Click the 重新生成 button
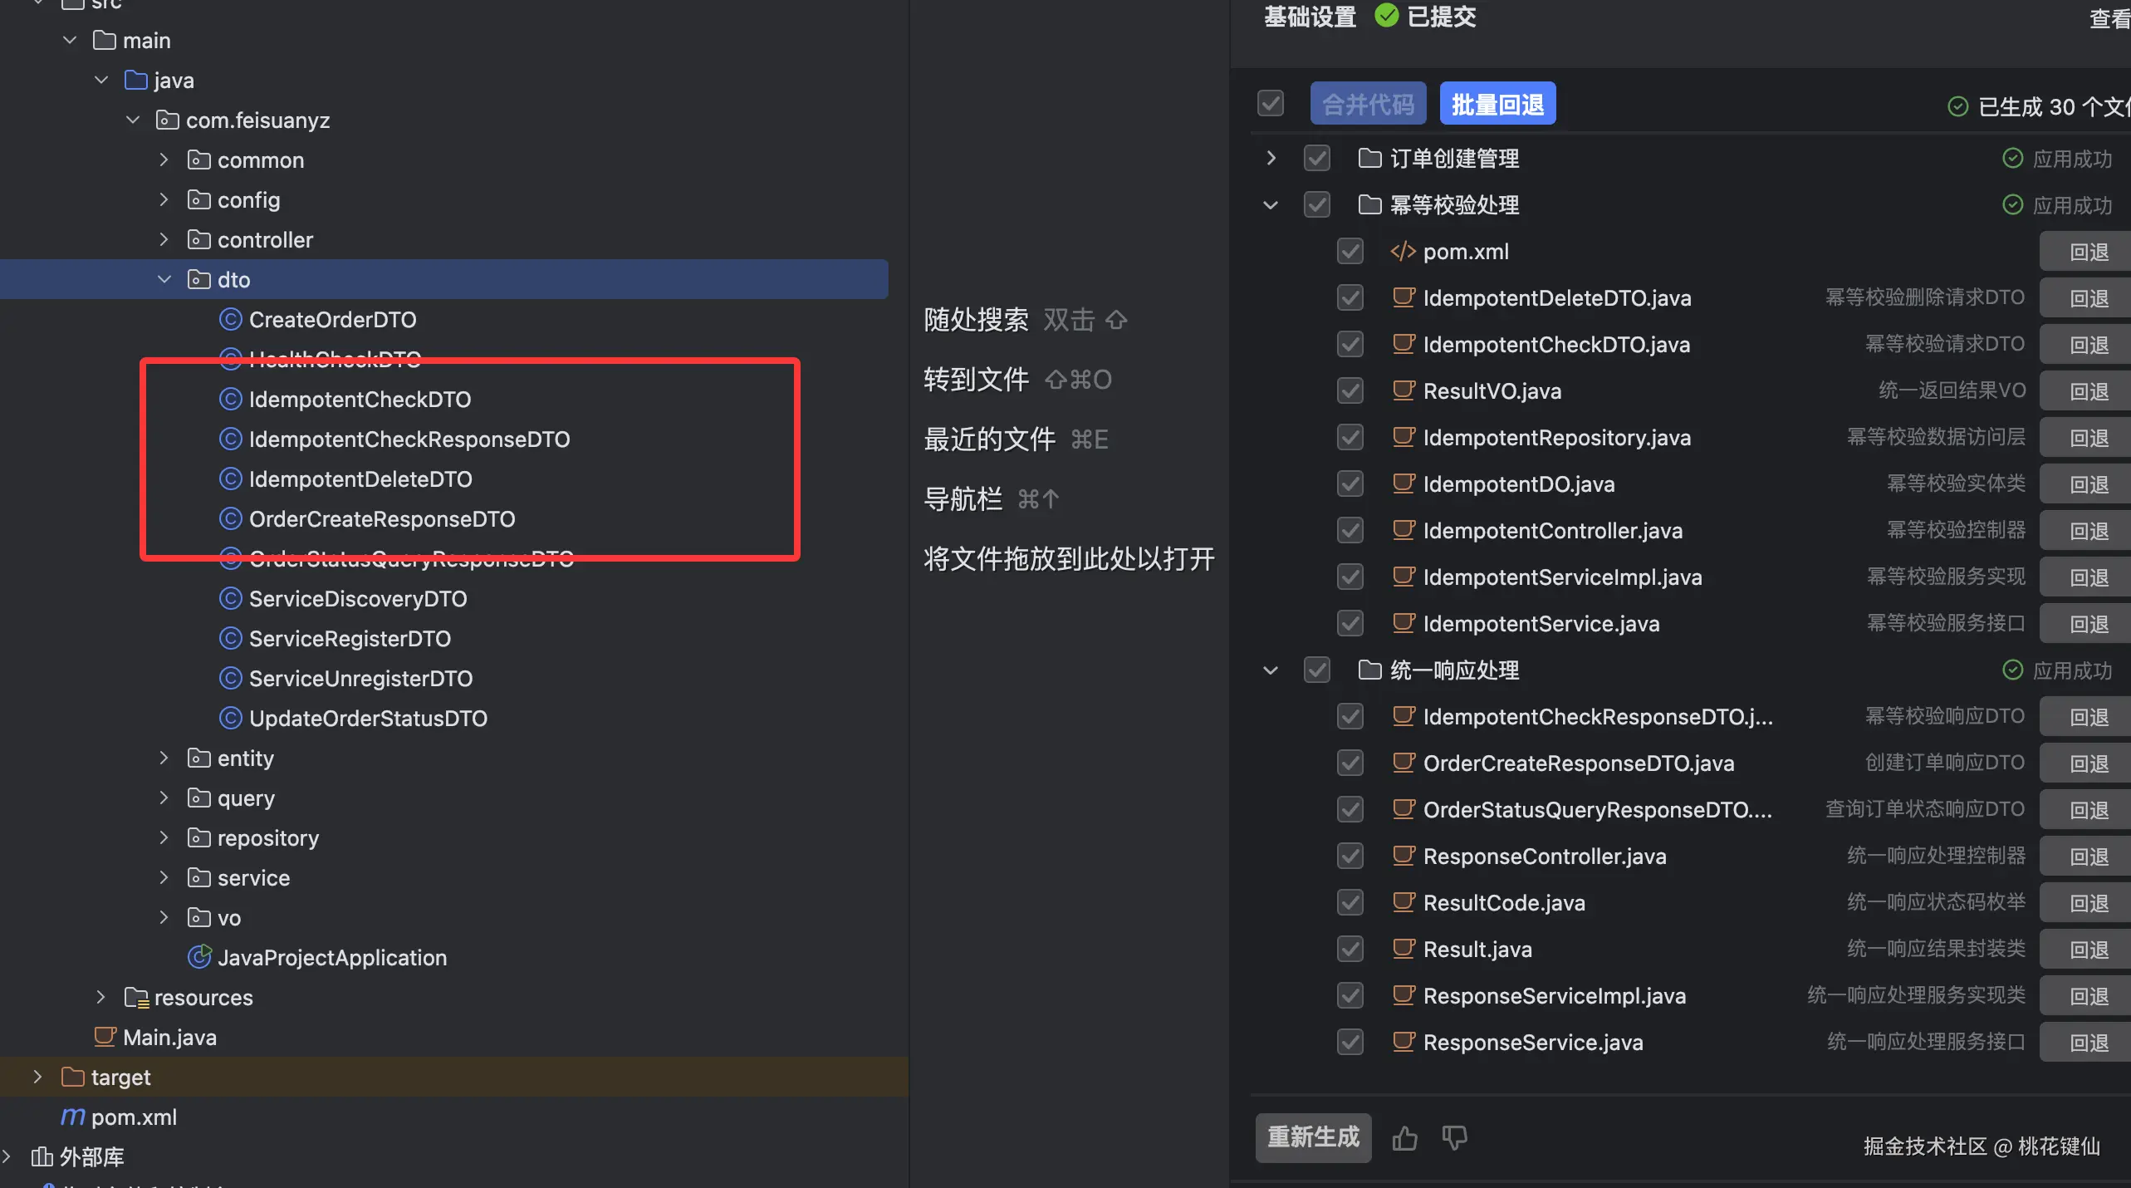Viewport: 2131px width, 1188px height. (1313, 1136)
